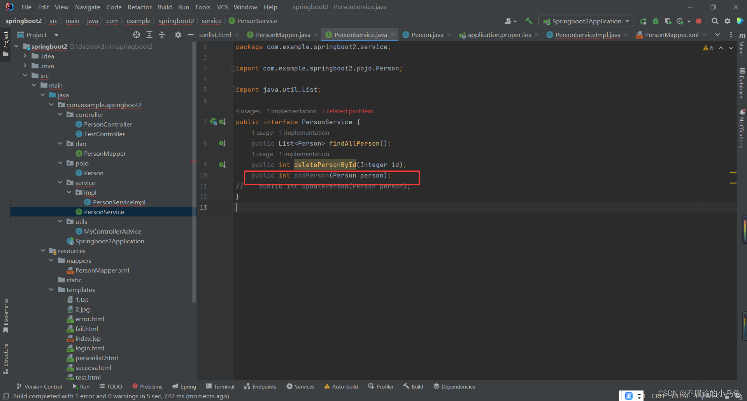The width and height of the screenshot is (747, 401).
Task: Switch to PersonServiceImpl.java tab
Action: pyautogui.click(x=587, y=35)
